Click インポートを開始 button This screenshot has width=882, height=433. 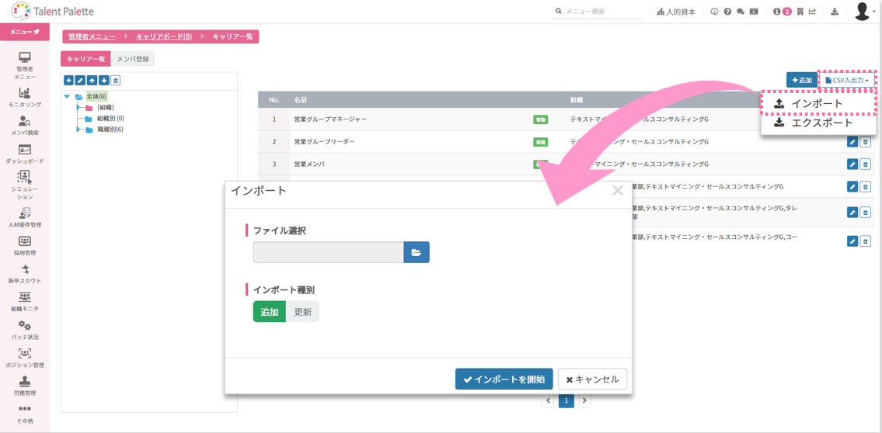504,379
